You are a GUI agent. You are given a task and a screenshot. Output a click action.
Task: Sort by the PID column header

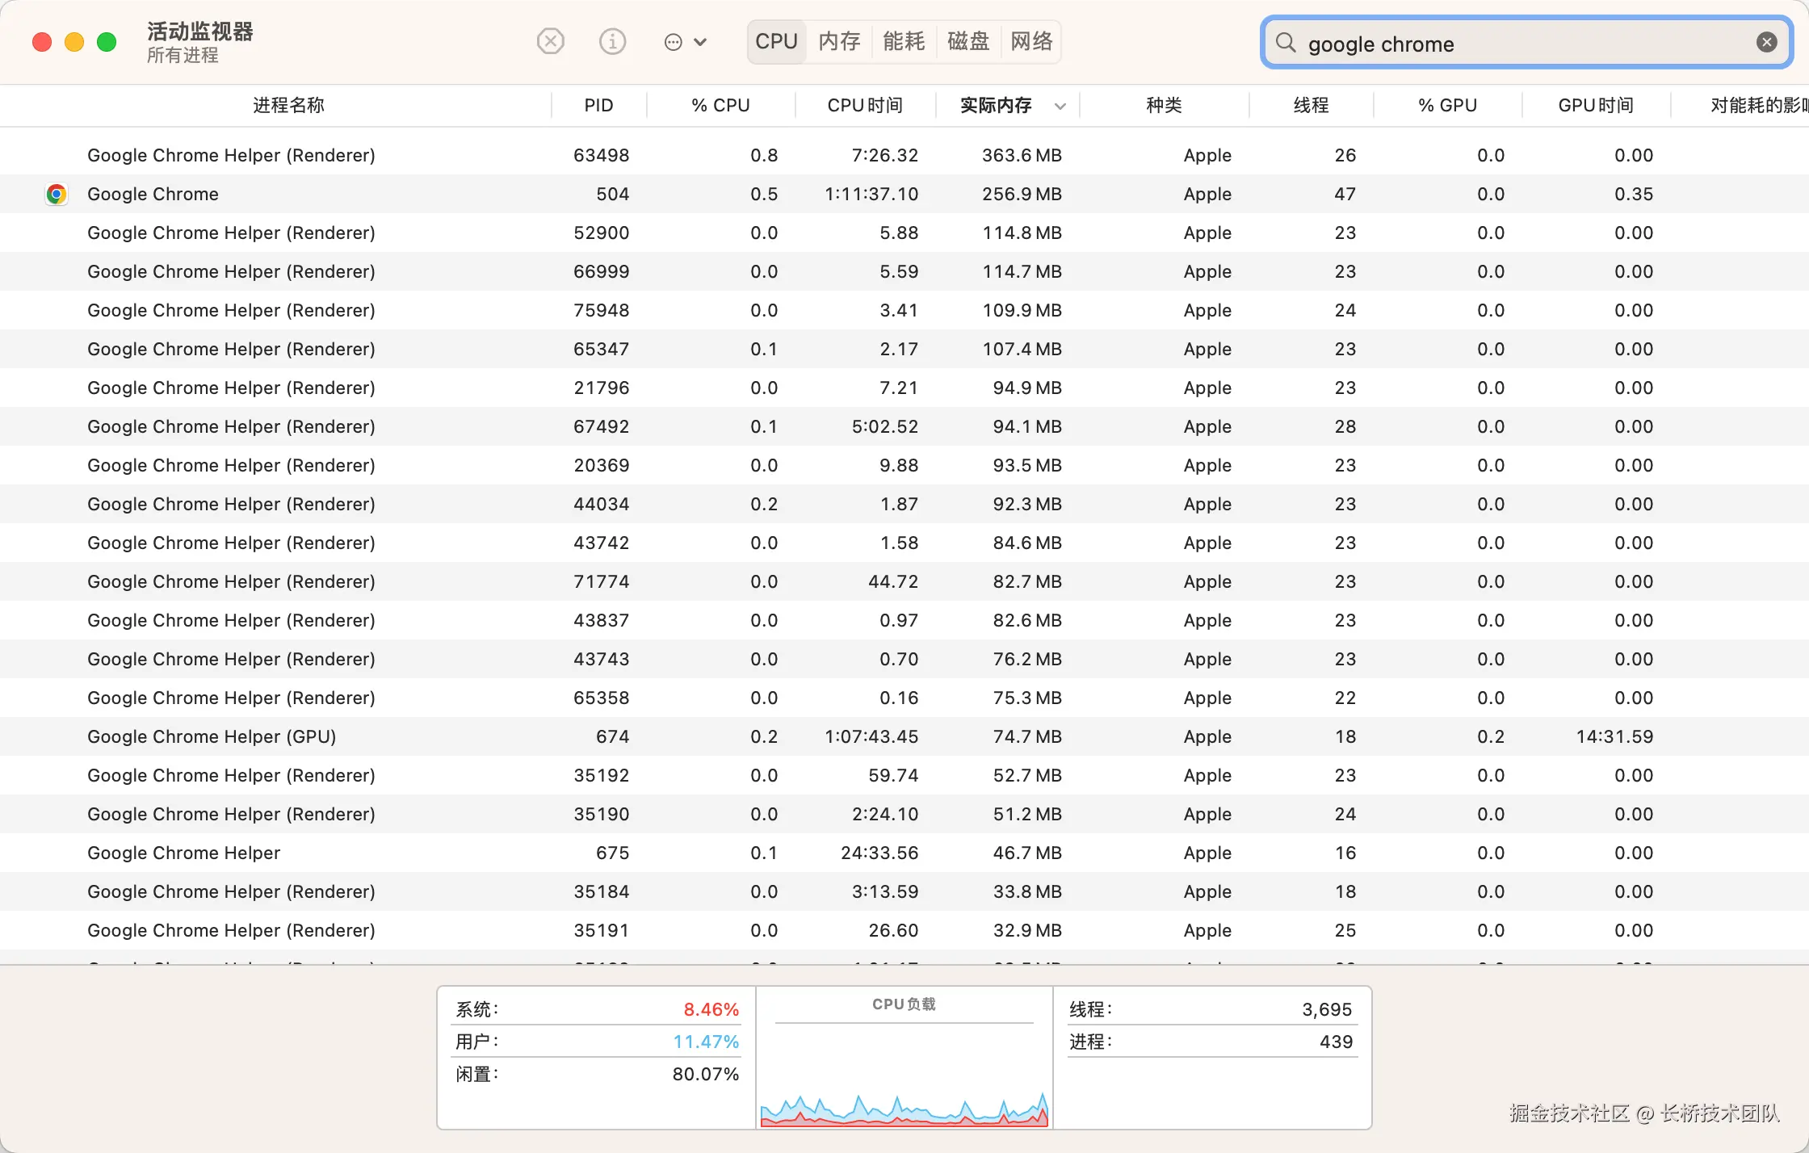coord(598,106)
